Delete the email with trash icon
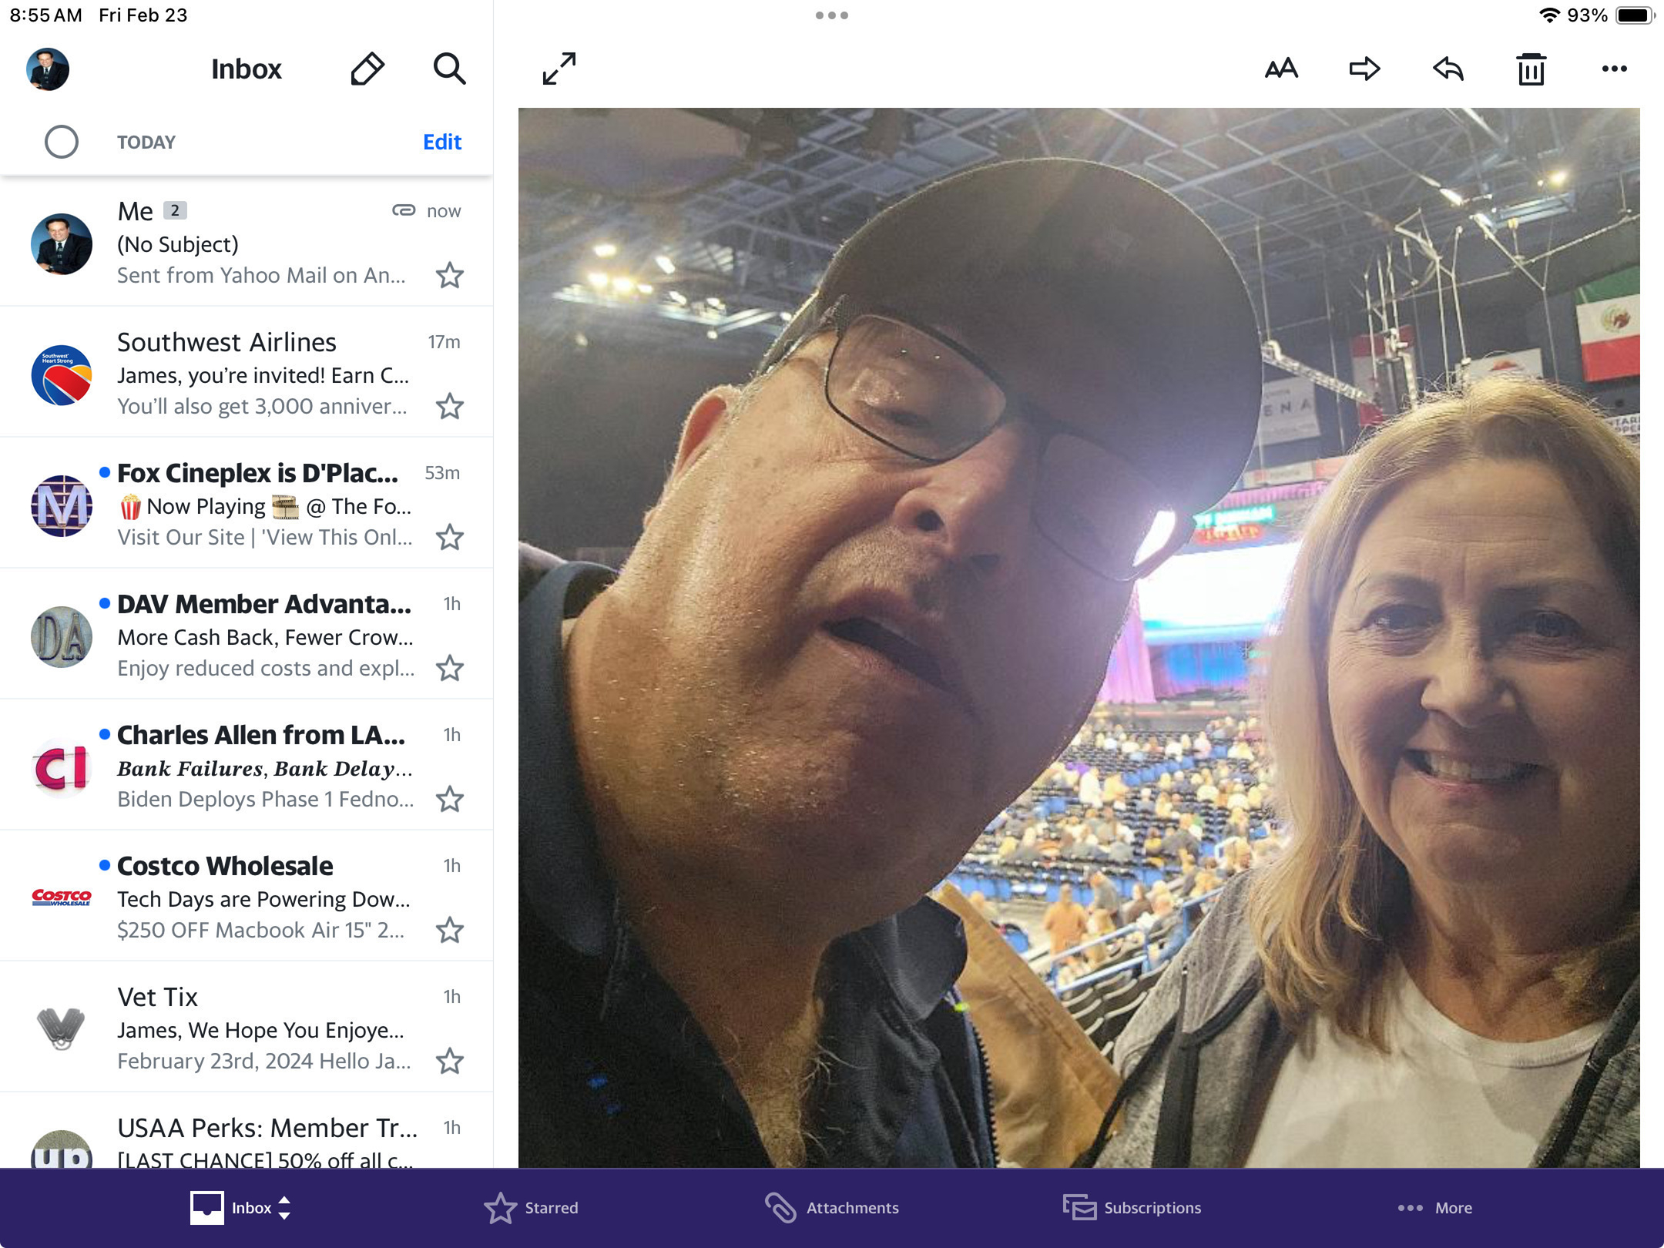The image size is (1664, 1248). pos(1531,69)
